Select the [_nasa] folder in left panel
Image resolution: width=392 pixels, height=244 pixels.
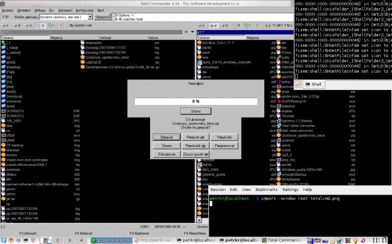[x=12, y=47]
